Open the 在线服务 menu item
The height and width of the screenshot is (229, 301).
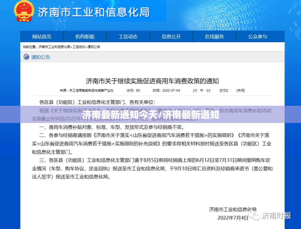[x=215, y=37]
